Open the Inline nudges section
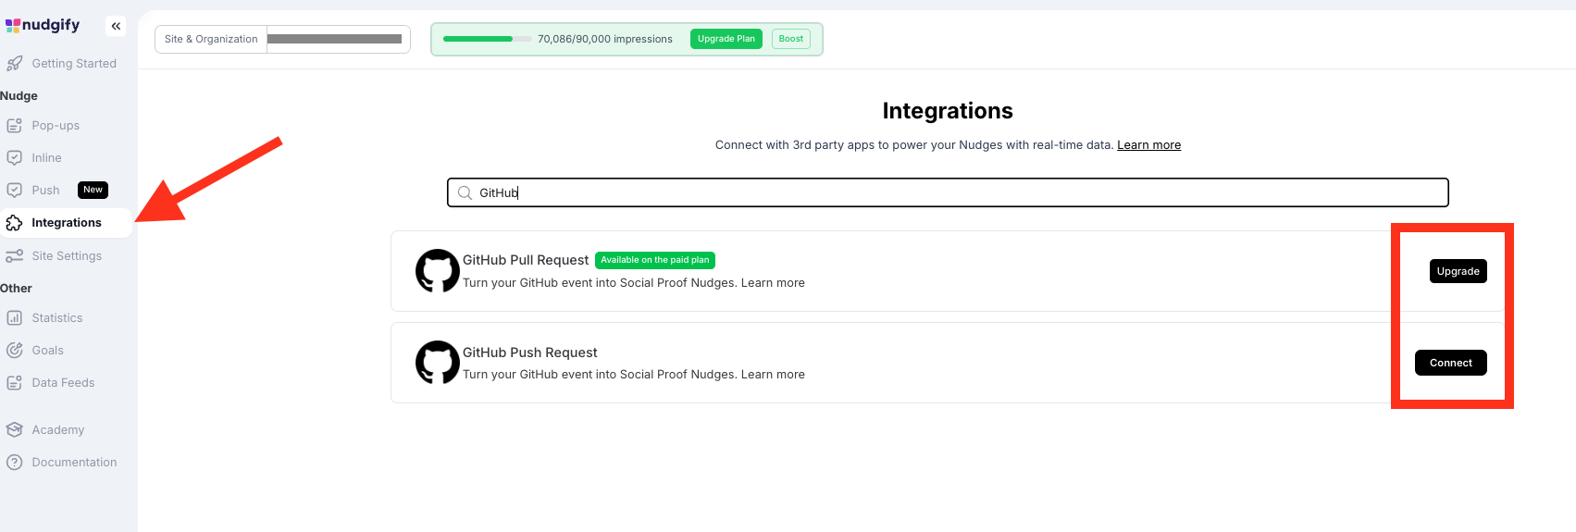 click(46, 157)
